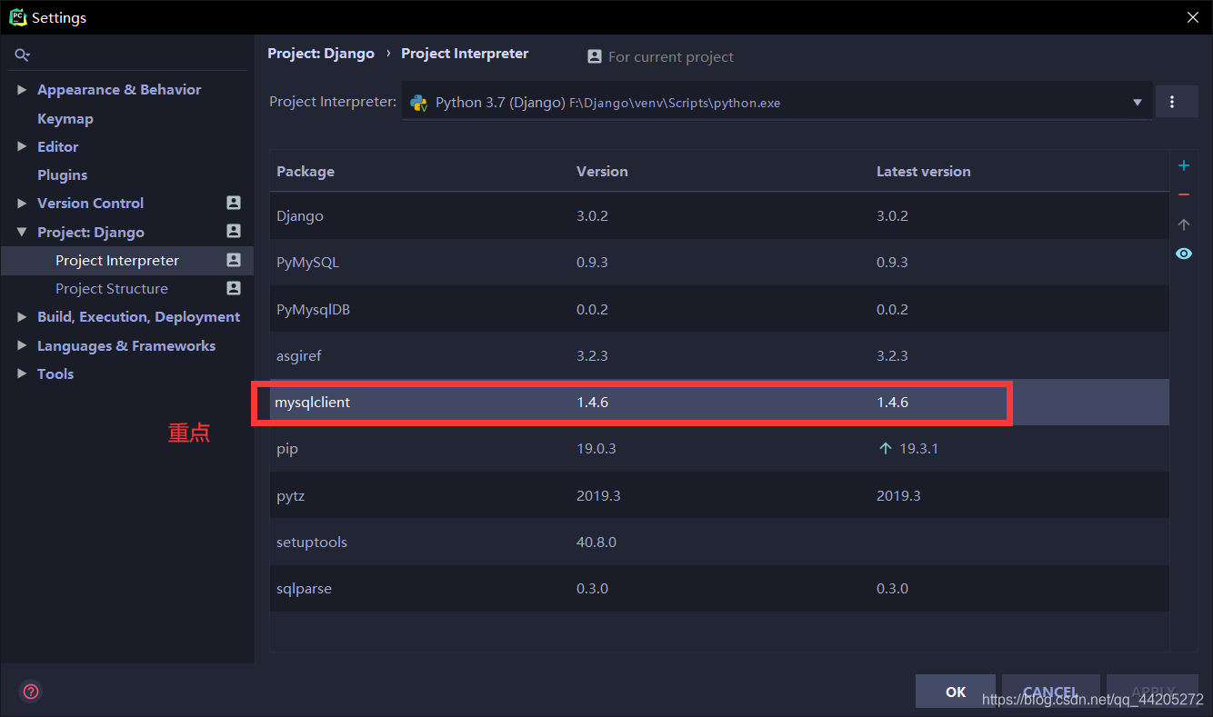This screenshot has width=1213, height=717.
Task: Click asgiref version 3.2.3 cell
Action: pyautogui.click(x=592, y=355)
